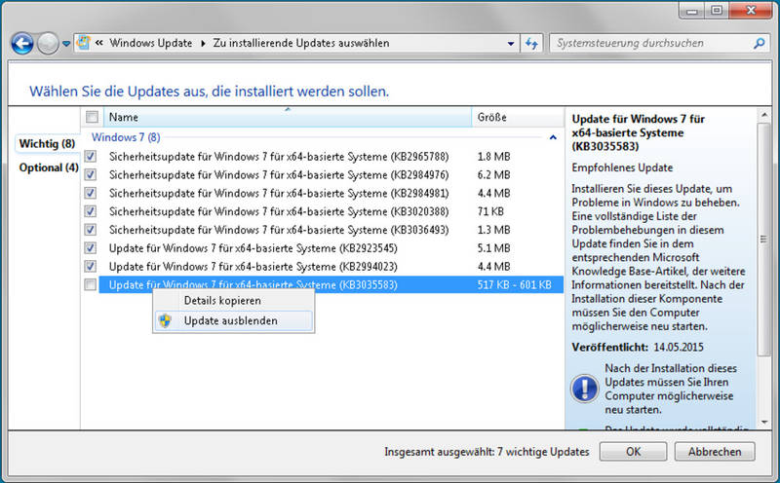Switch to the Optional (4) tab

point(49,167)
